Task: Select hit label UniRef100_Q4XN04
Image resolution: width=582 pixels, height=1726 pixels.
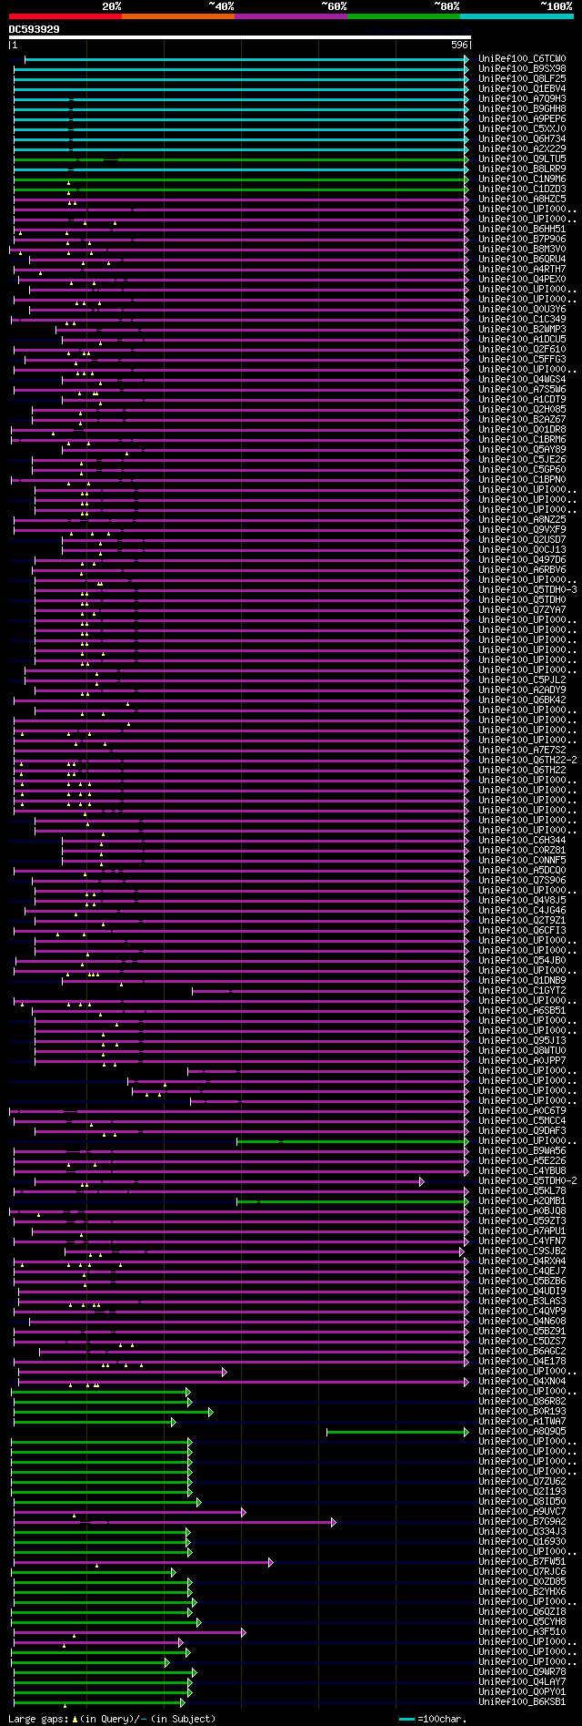Action: [x=522, y=1382]
